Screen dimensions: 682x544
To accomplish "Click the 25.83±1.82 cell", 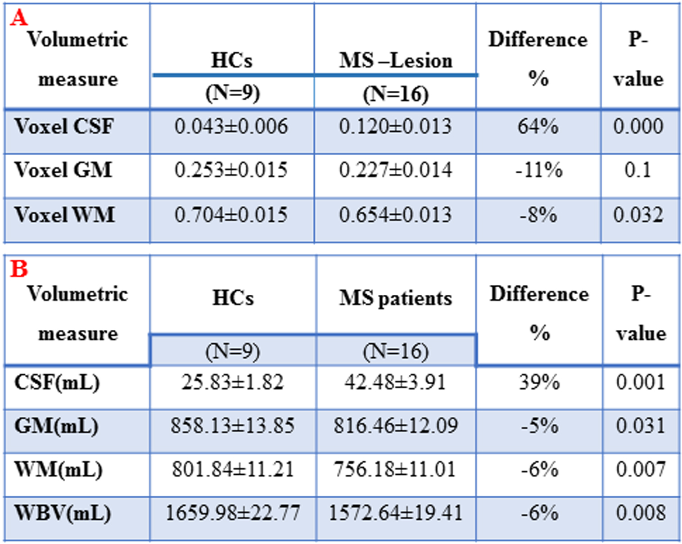I will pos(232,382).
